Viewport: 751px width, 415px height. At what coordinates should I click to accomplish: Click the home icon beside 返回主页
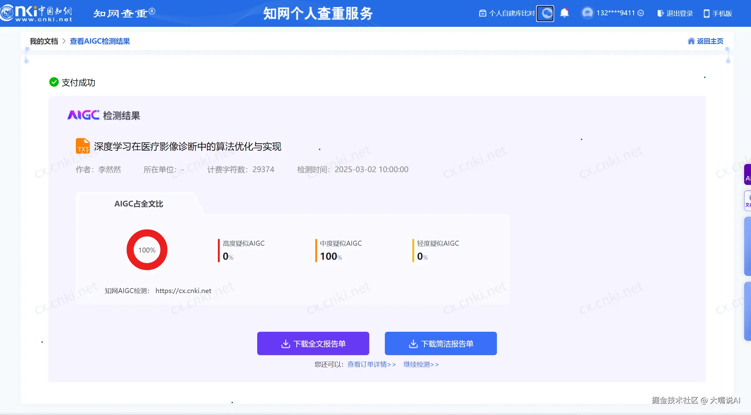click(x=691, y=41)
